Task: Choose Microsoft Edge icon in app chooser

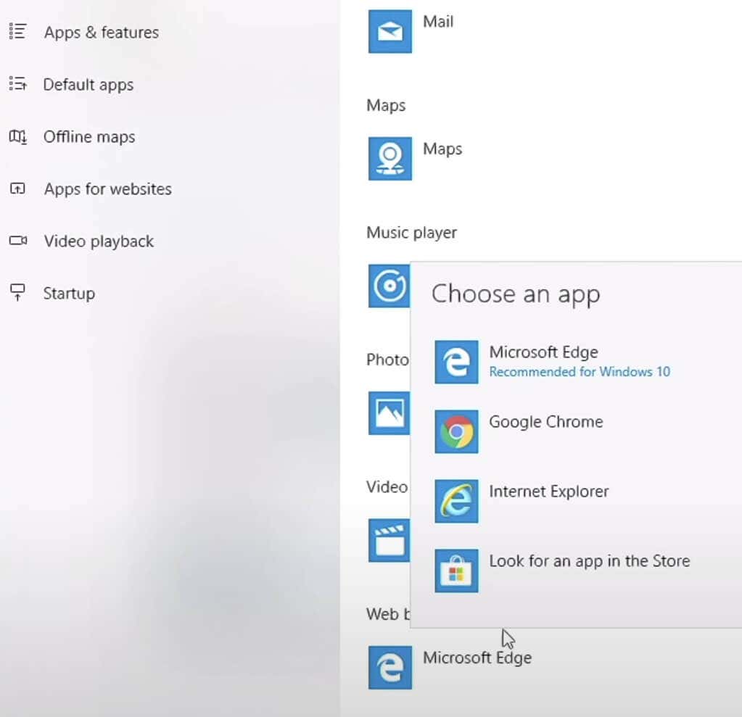Action: point(456,362)
